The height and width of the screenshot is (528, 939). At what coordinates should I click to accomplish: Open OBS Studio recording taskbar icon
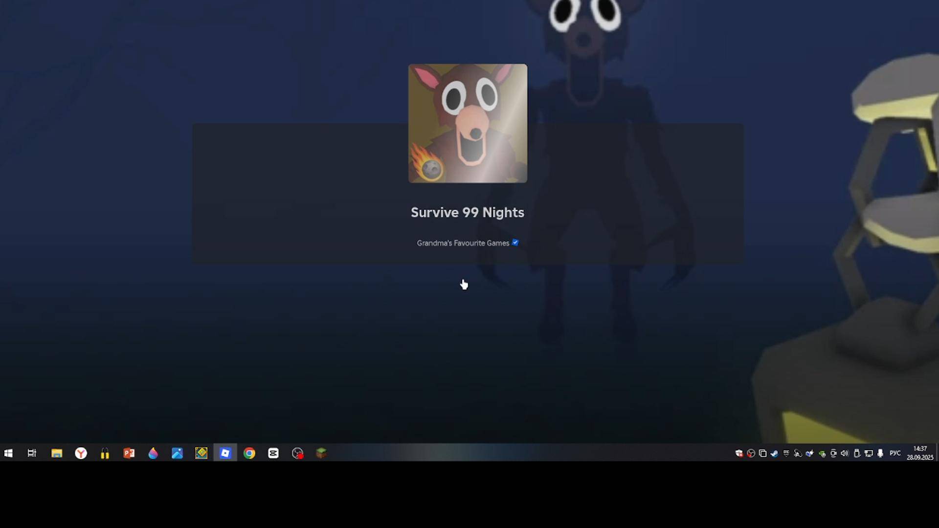pos(297,453)
